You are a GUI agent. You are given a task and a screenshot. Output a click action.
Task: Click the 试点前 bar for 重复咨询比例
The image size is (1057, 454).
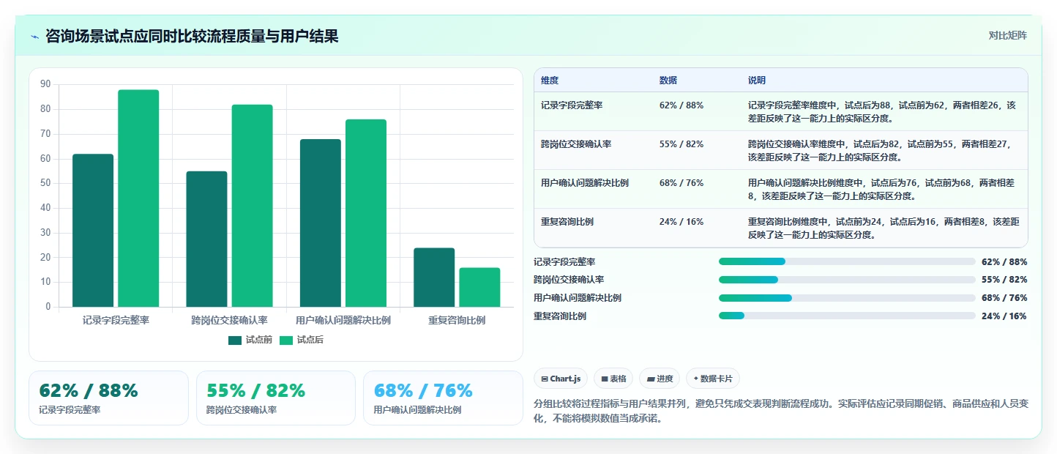434,278
